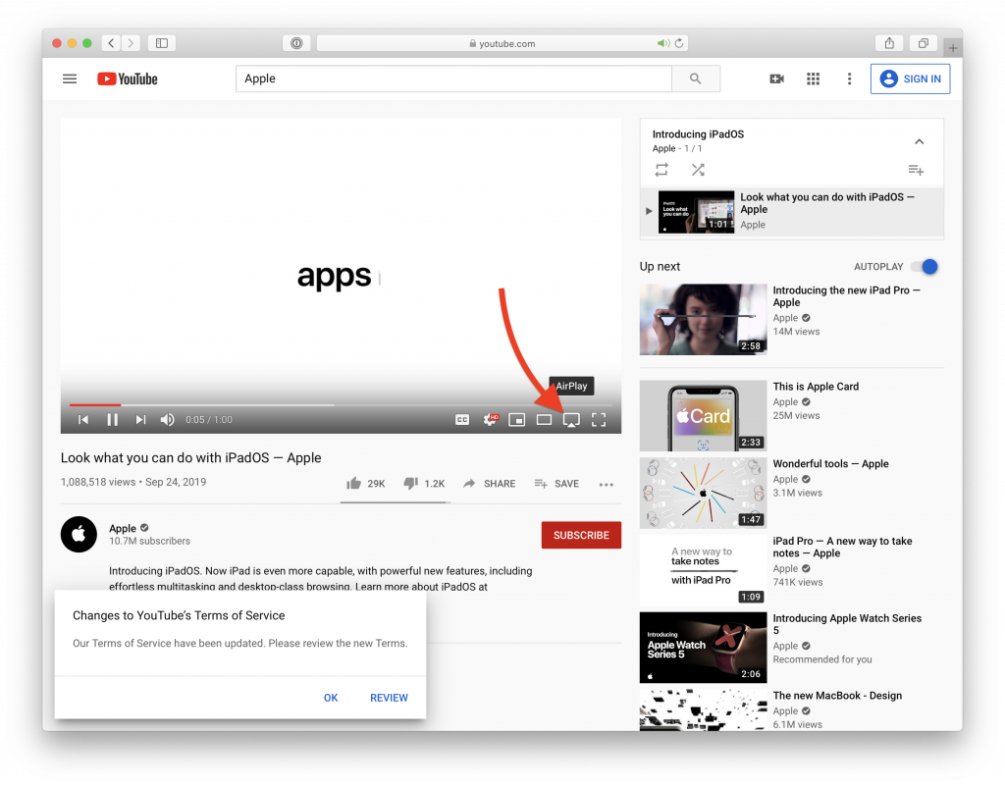Image resolution: width=1005 pixels, height=787 pixels.
Task: Go to the YouTube home logo
Action: (127, 79)
